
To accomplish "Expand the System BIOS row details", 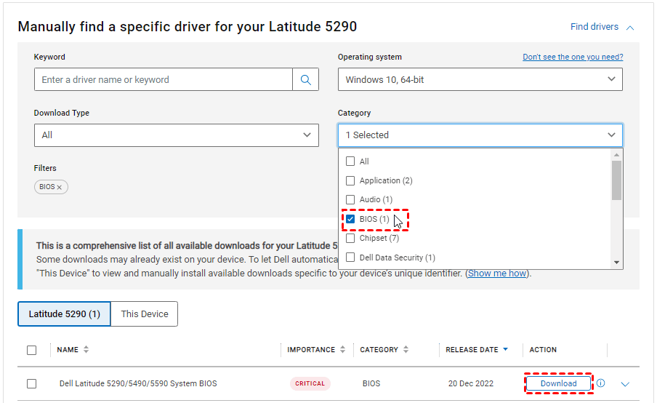I will click(625, 384).
